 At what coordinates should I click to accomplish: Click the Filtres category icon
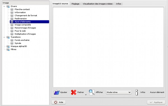pos(8,50)
